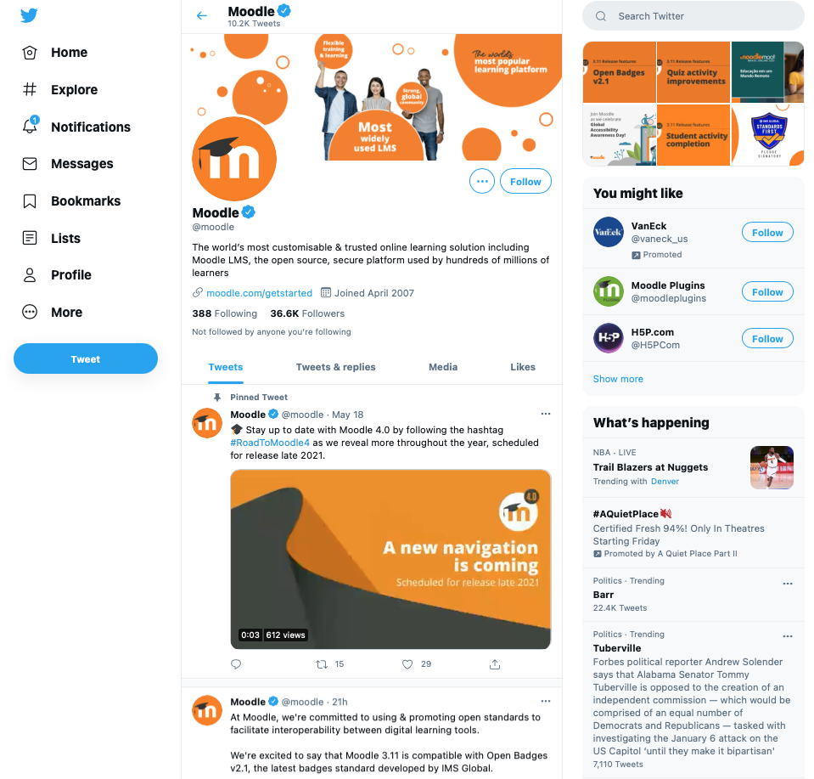
Task: Open the profile three-dot options button
Action: tap(482, 181)
